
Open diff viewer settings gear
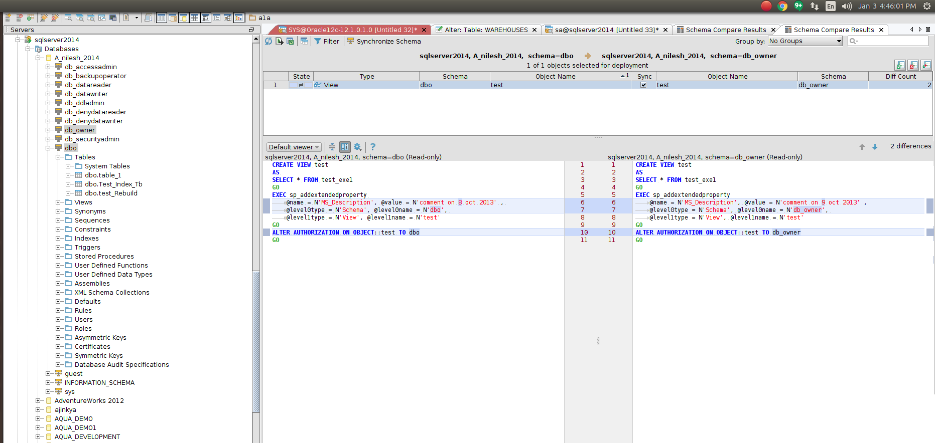357,147
